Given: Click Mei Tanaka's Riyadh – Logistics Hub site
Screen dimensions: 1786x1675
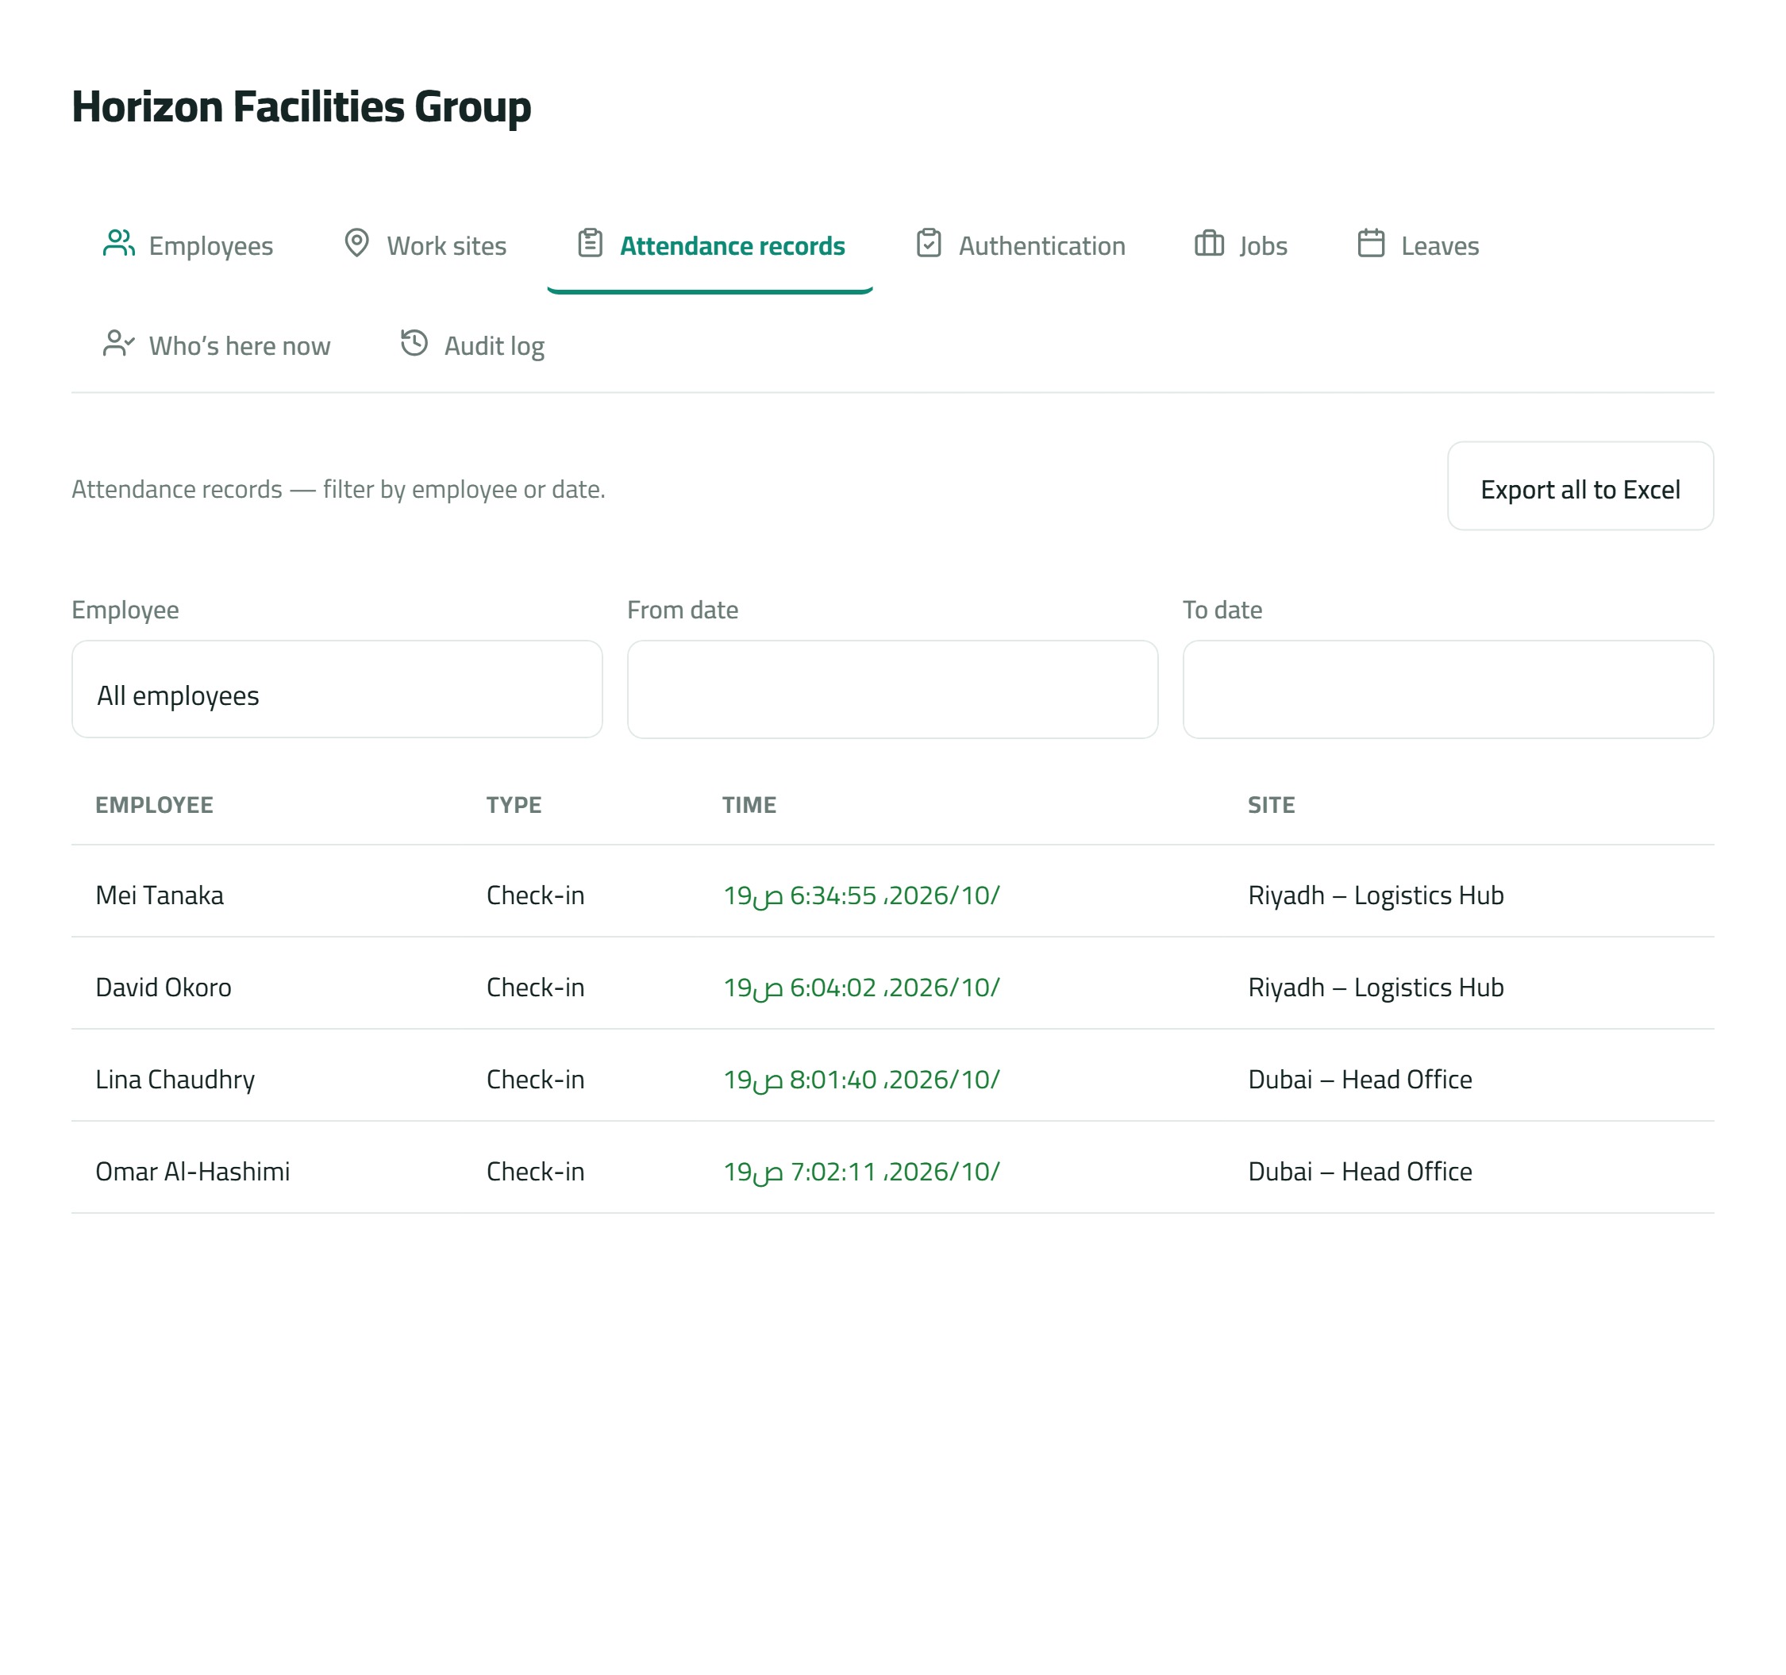Looking at the screenshot, I should [x=1376, y=895].
